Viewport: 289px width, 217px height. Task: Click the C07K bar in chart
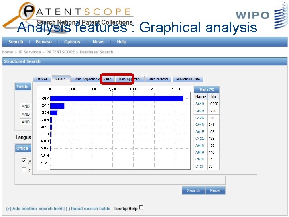coord(57,106)
